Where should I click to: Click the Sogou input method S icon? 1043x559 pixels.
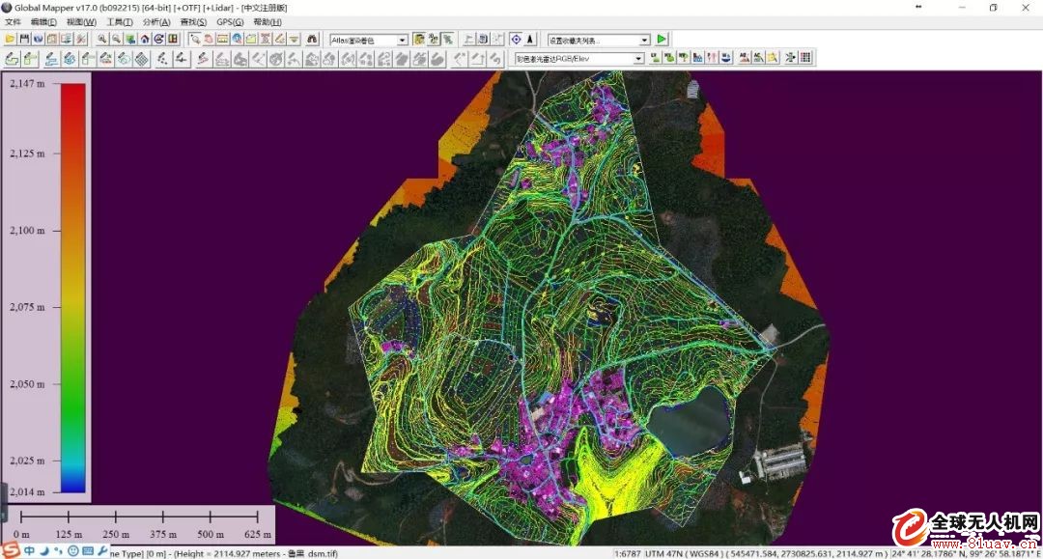coord(10,550)
